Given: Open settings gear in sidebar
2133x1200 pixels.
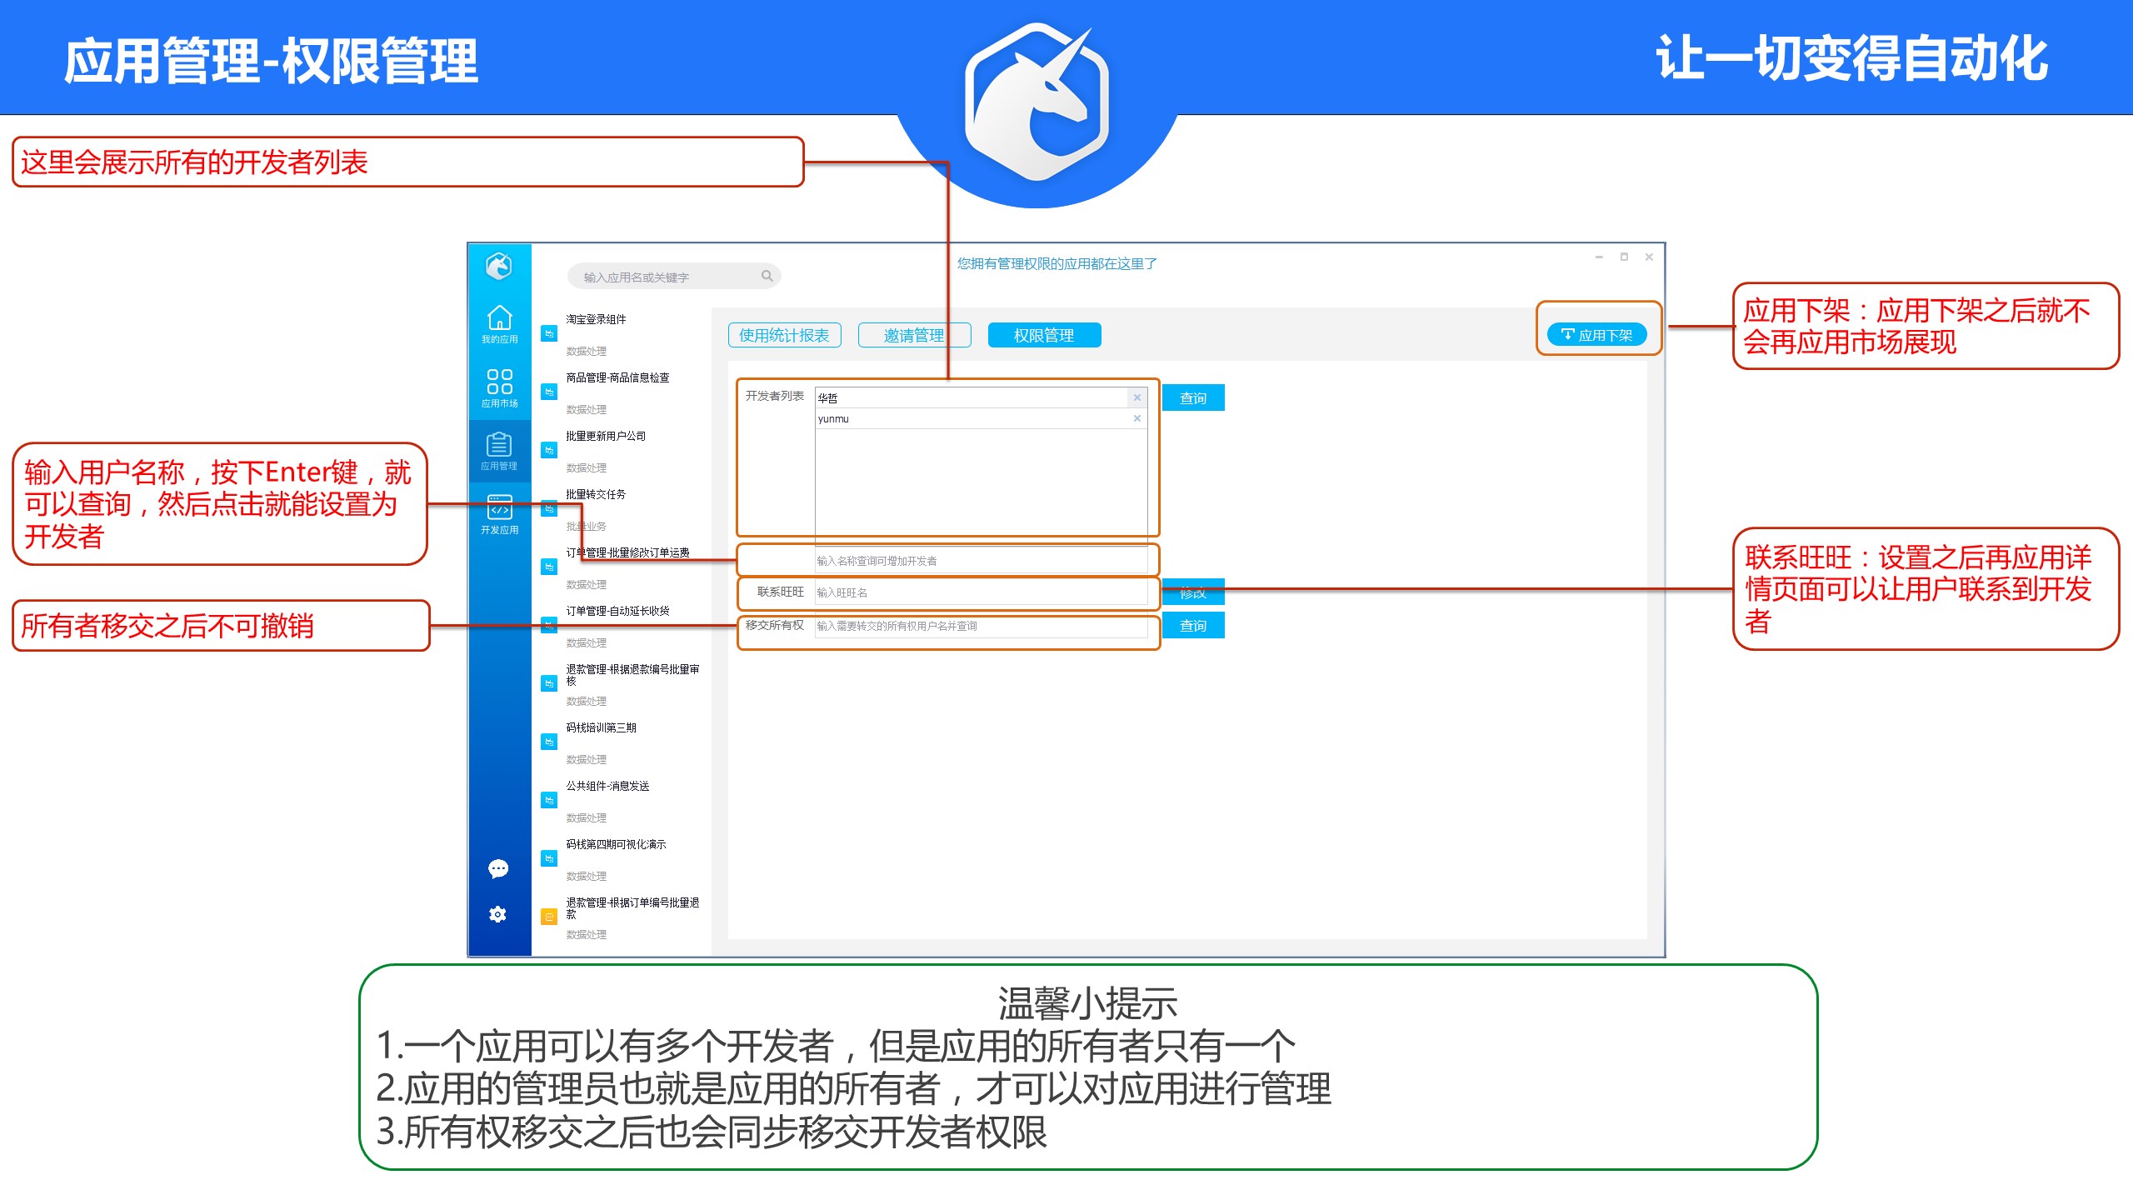Looking at the screenshot, I should pyautogui.click(x=498, y=914).
